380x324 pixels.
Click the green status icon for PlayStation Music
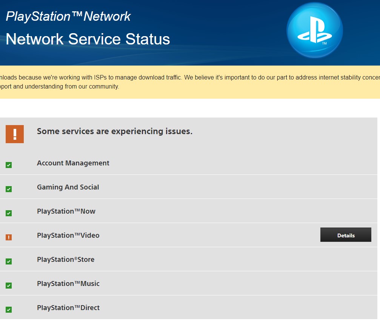pyautogui.click(x=9, y=286)
